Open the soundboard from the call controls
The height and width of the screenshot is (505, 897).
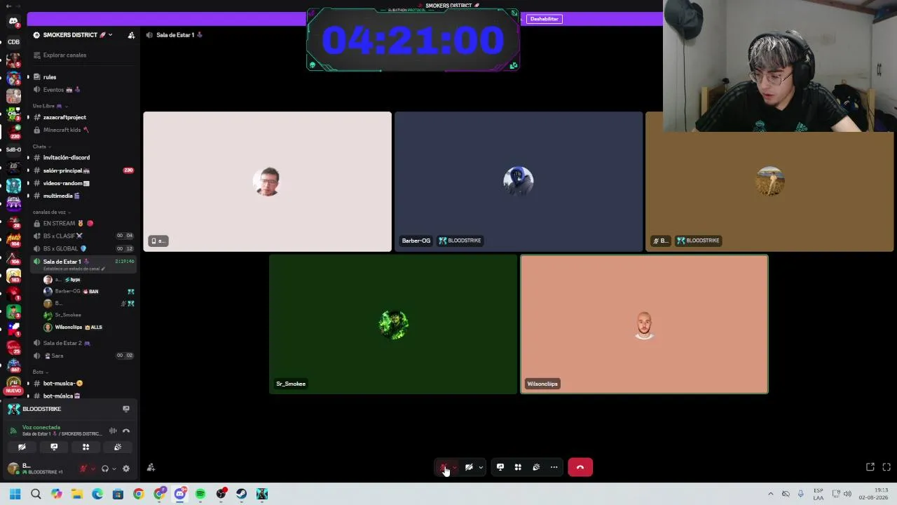pyautogui.click(x=536, y=467)
